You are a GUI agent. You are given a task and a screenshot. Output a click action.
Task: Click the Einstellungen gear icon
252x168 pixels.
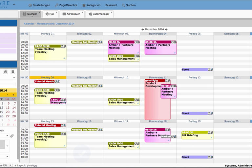tap(30, 5)
